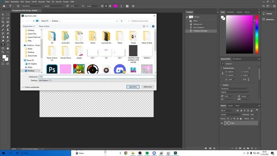The width and height of the screenshot is (277, 156).
Task: Select the Zoom tool
Action: click(3, 52)
